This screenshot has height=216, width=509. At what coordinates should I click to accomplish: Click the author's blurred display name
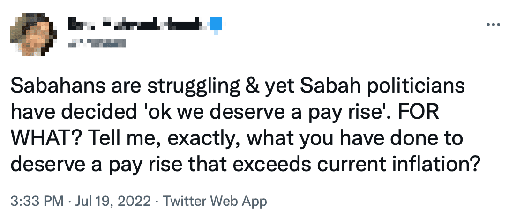tap(135, 22)
